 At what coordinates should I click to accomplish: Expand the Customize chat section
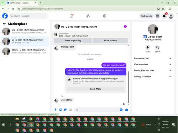153,58
